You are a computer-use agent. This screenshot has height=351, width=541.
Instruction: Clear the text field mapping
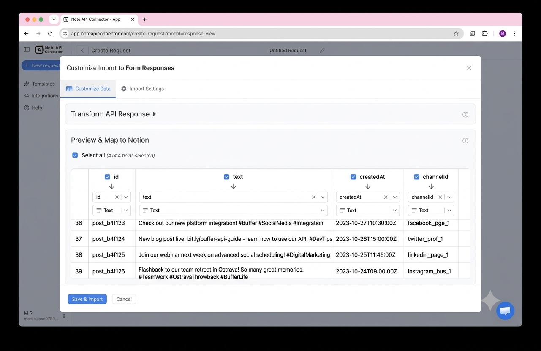point(314,197)
